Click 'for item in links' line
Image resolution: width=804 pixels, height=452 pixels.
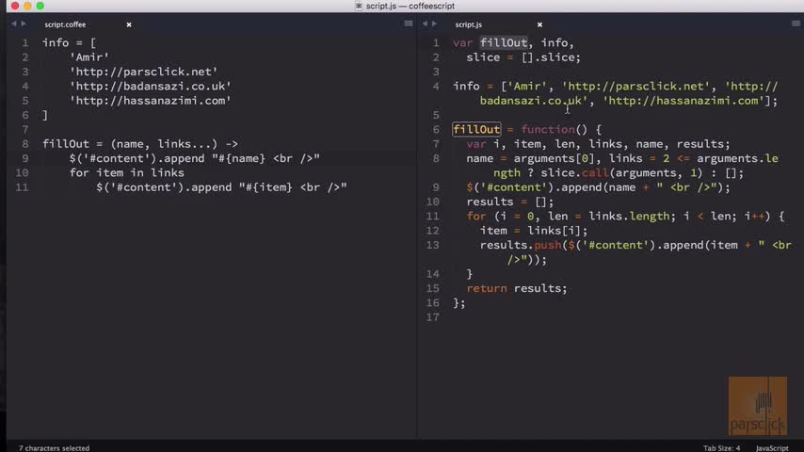[127, 173]
